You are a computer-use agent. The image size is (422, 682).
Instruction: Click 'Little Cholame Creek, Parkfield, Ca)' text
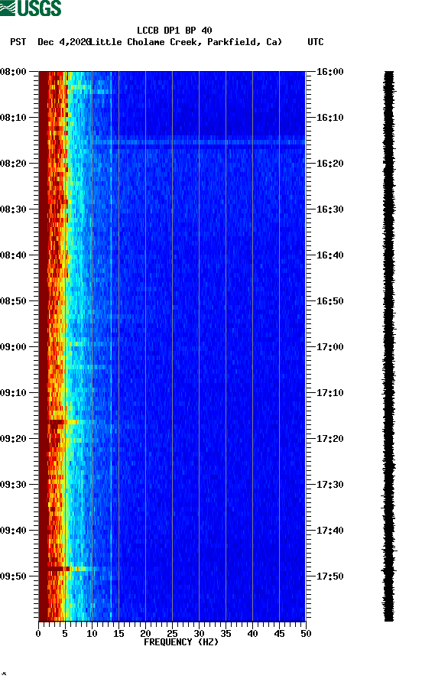click(x=186, y=42)
